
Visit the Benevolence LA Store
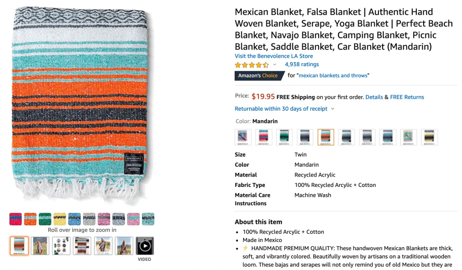click(x=273, y=56)
